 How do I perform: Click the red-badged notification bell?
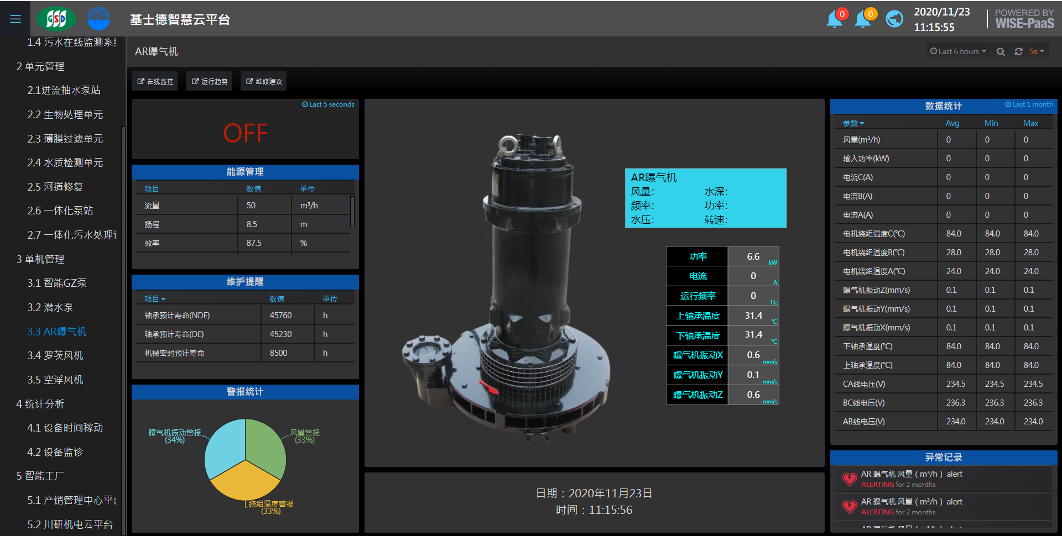834,19
